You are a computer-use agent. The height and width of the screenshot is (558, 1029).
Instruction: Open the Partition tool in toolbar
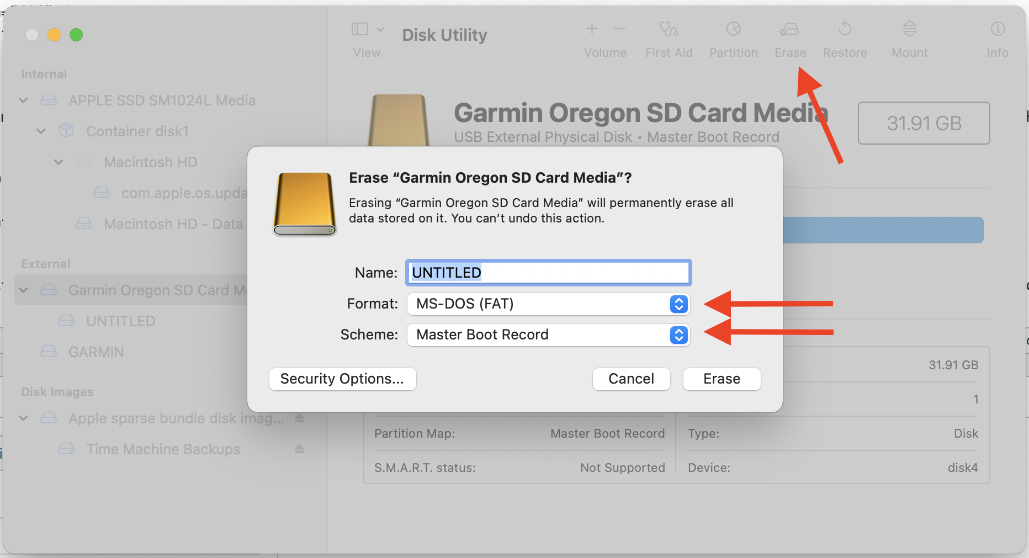pos(733,29)
